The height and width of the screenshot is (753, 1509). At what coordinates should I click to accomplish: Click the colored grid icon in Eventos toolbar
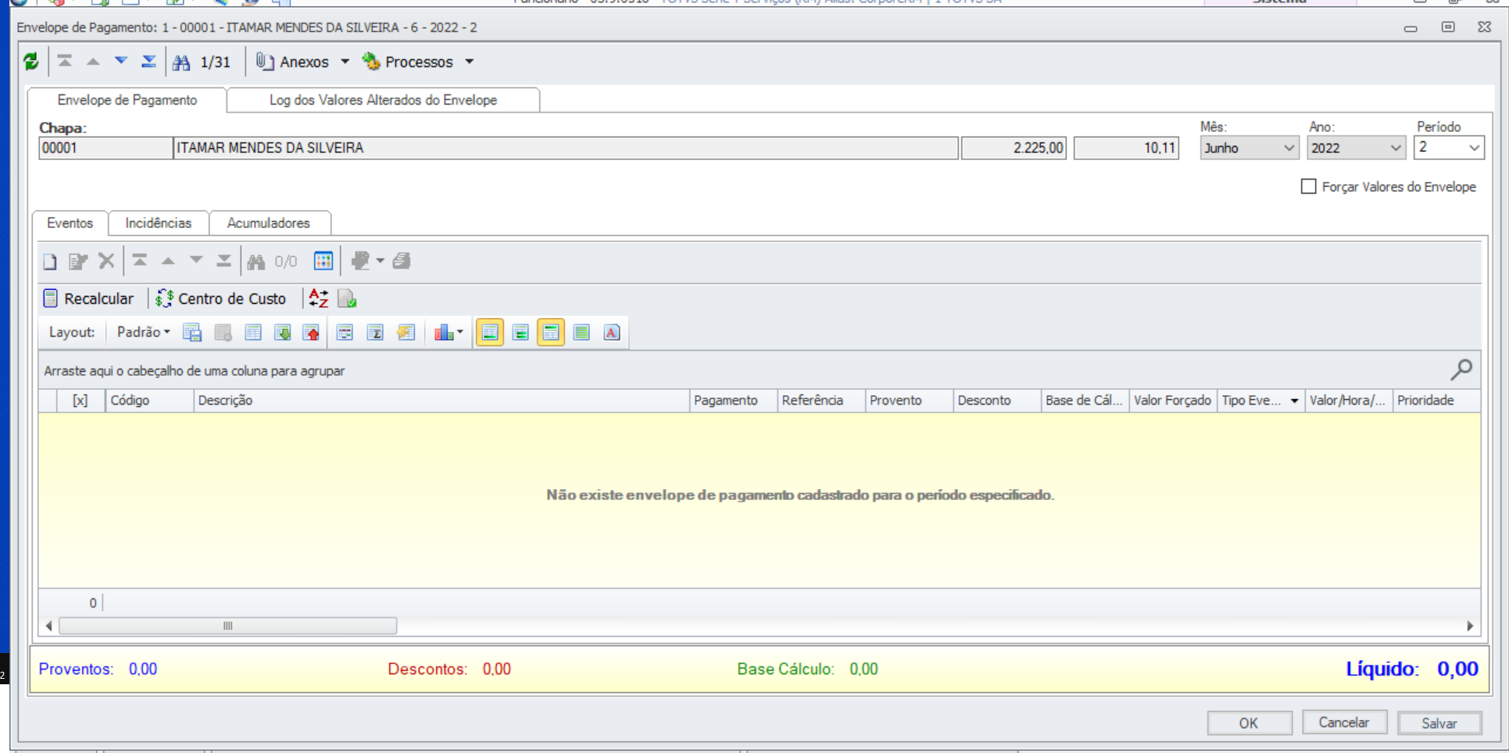[x=324, y=261]
